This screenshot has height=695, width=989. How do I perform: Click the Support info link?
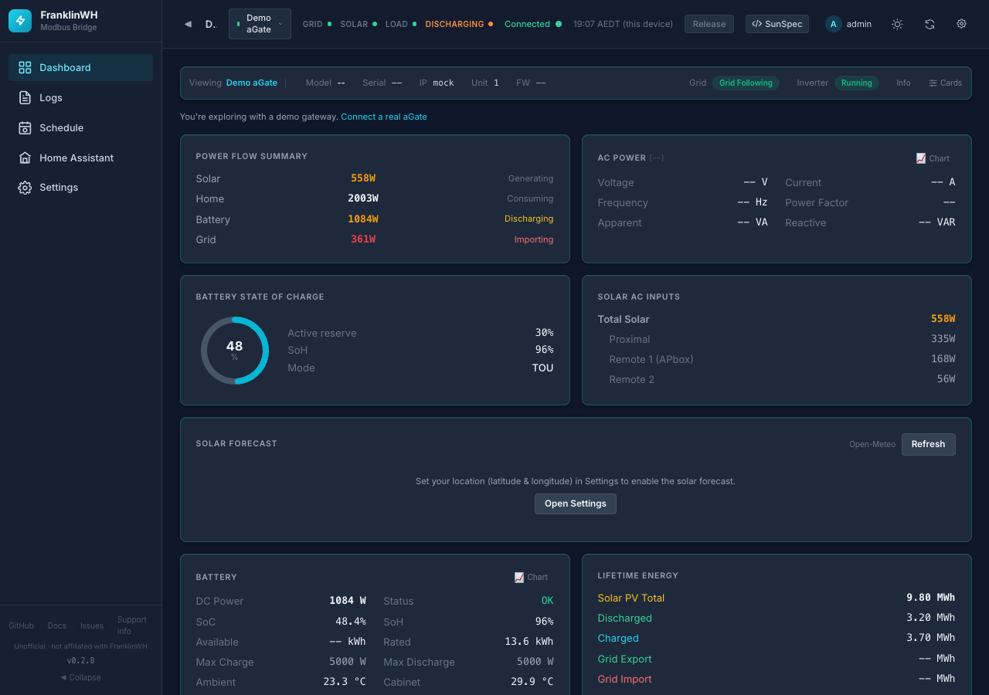point(132,625)
